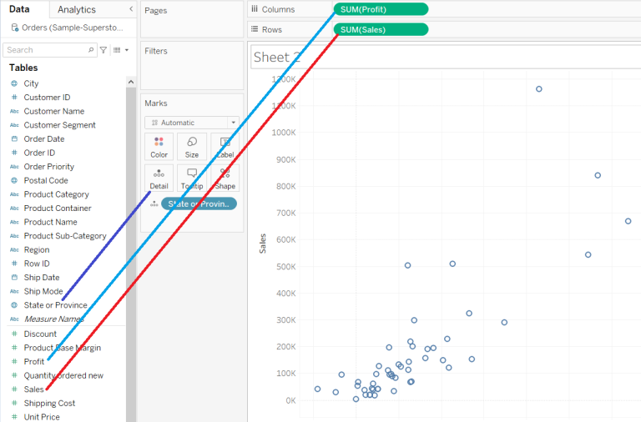Viewport: 641px width, 422px height.
Task: Select the SUM(Profit) pill on Columns
Action: (x=381, y=9)
